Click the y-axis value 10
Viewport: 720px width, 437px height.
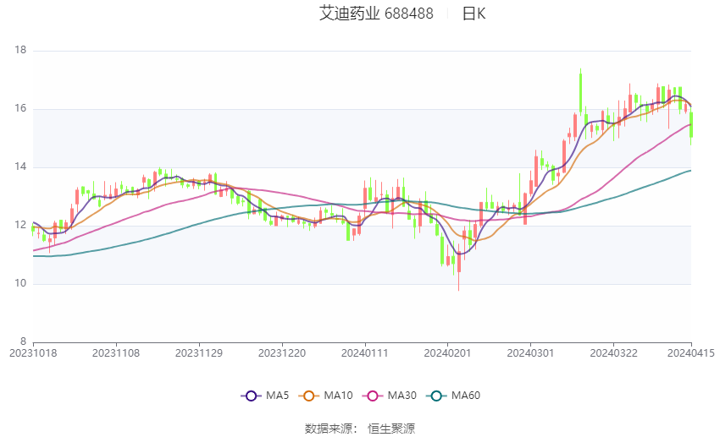pos(20,283)
